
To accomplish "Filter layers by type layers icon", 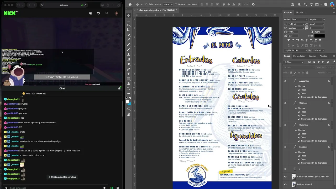I will point(318,62).
